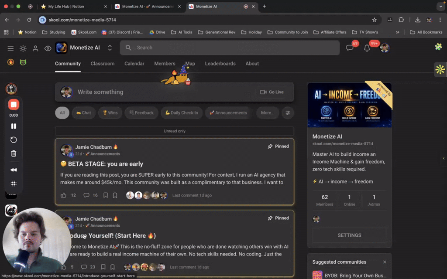Toggle the Unread only filter
This screenshot has width=447, height=279.
(x=175, y=131)
